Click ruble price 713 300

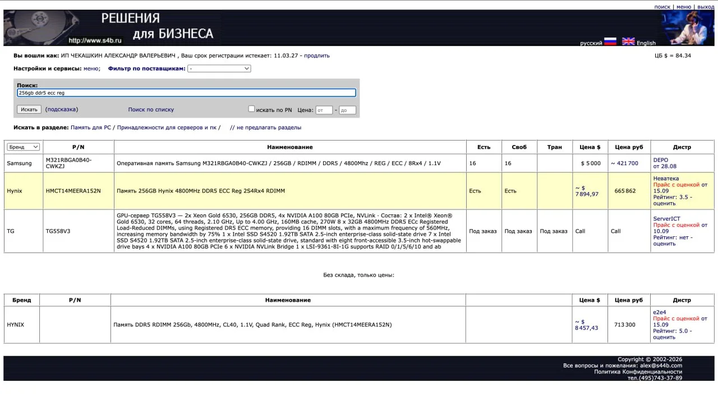(625, 325)
